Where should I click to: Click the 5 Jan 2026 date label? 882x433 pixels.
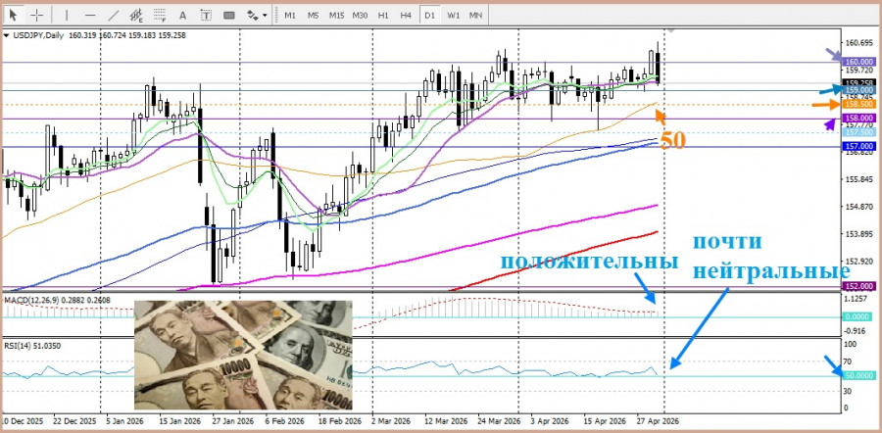[124, 420]
